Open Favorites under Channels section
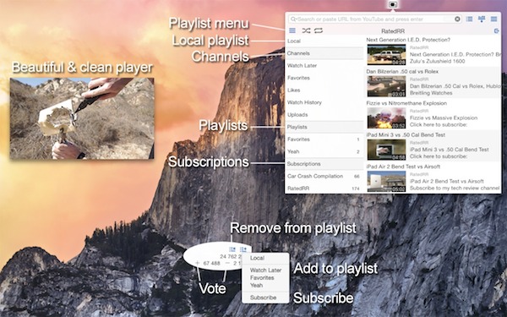The width and height of the screenshot is (507, 317). (x=324, y=78)
